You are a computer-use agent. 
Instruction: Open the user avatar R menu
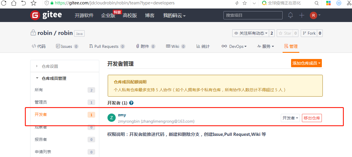[315, 15]
